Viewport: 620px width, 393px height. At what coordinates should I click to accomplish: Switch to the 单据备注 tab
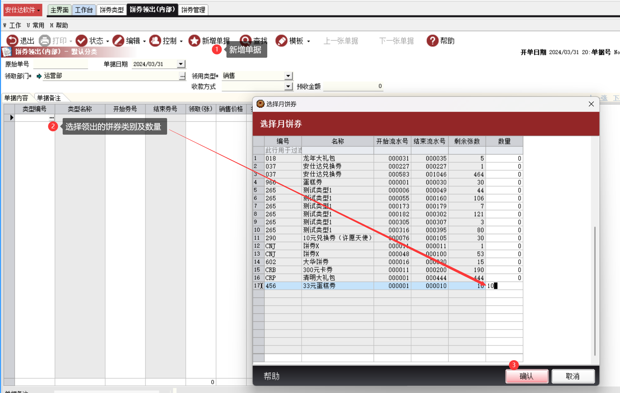pyautogui.click(x=49, y=98)
